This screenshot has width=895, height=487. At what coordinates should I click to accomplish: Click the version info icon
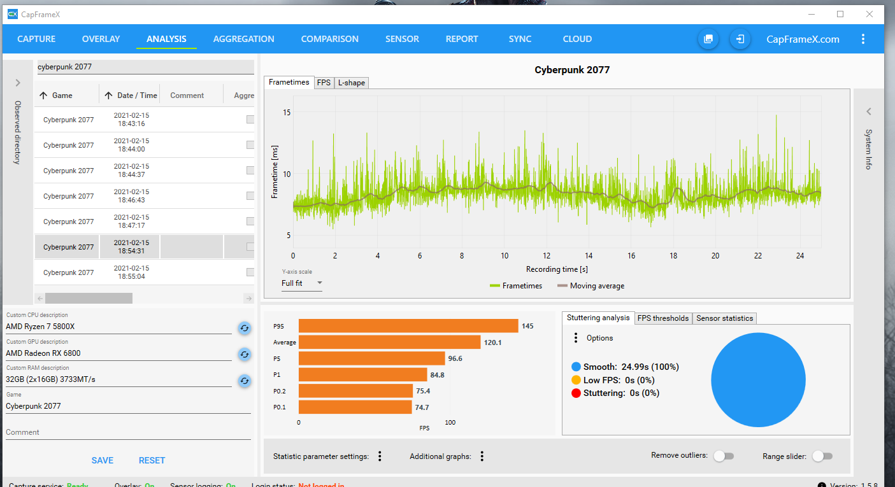click(x=822, y=484)
